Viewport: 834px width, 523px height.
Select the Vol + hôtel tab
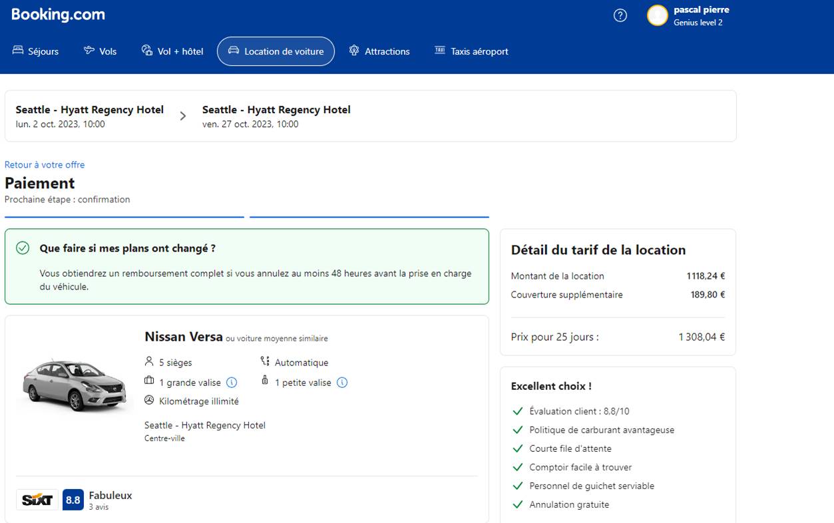coord(172,51)
